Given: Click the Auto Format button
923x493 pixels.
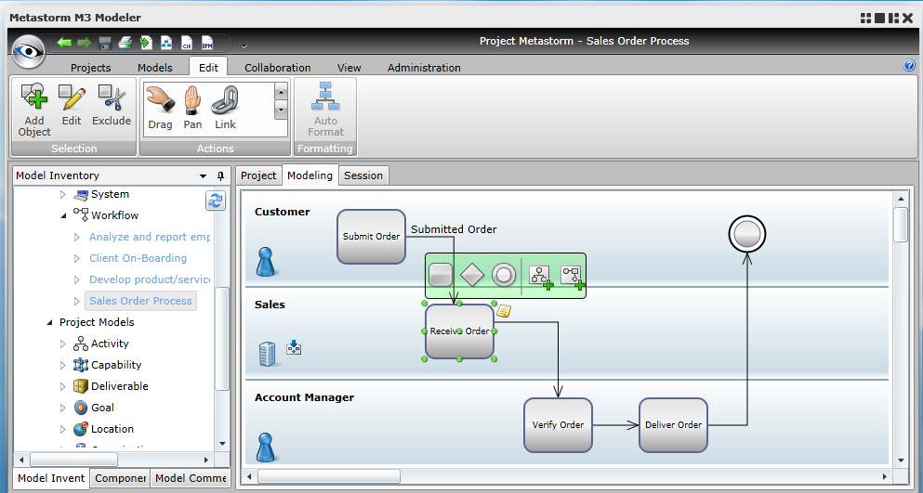Looking at the screenshot, I should click(325, 110).
